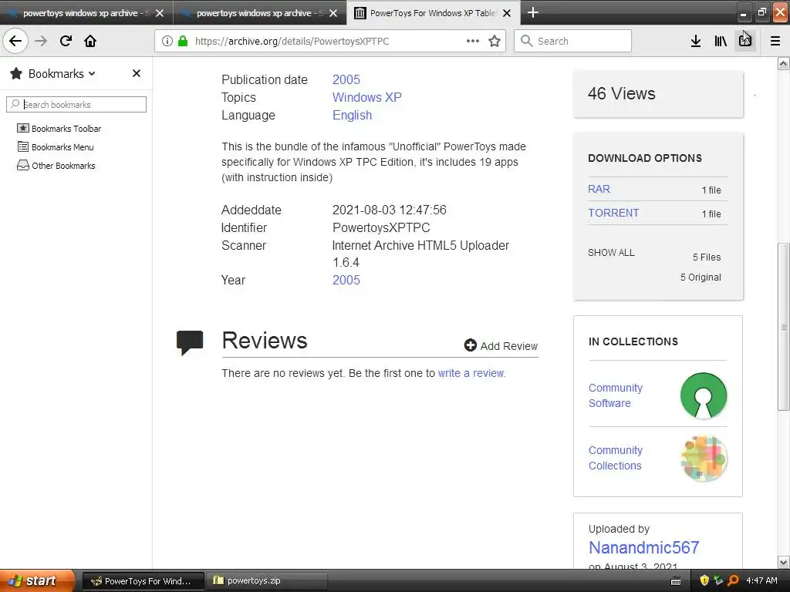This screenshot has width=790, height=592.
Task: Open the Library toolbar icon
Action: click(721, 41)
